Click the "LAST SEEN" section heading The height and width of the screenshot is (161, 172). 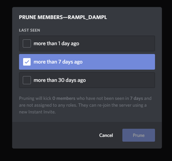pyautogui.click(x=30, y=30)
